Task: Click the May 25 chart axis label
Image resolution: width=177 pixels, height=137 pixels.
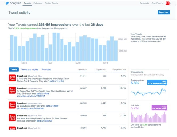Action: (x=25, y=63)
